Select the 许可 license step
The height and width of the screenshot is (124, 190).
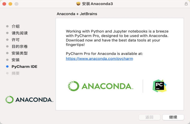pyautogui.click(x=16, y=40)
